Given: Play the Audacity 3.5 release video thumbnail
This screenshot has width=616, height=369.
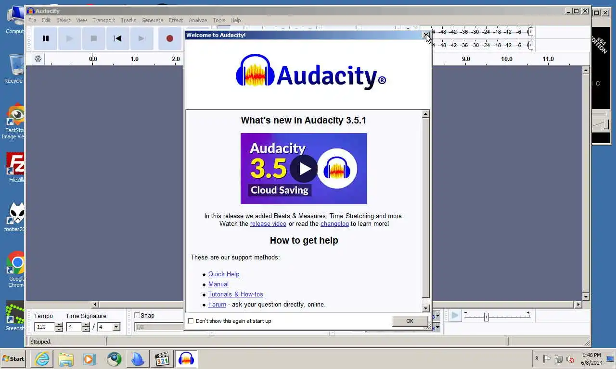Looking at the screenshot, I should (x=304, y=169).
